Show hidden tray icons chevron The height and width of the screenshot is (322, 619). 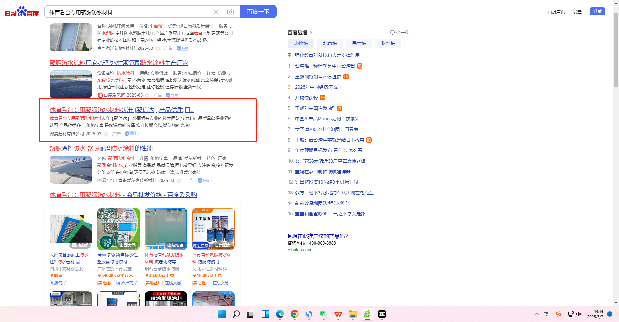pos(536,314)
